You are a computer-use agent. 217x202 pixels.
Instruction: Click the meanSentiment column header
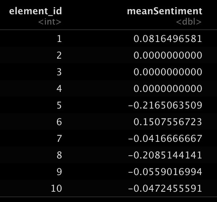pos(165,11)
